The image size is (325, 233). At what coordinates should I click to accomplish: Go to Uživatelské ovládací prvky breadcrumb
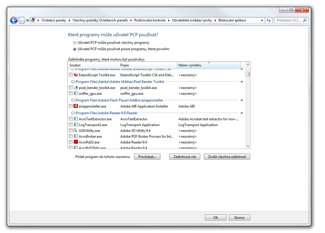192,20
